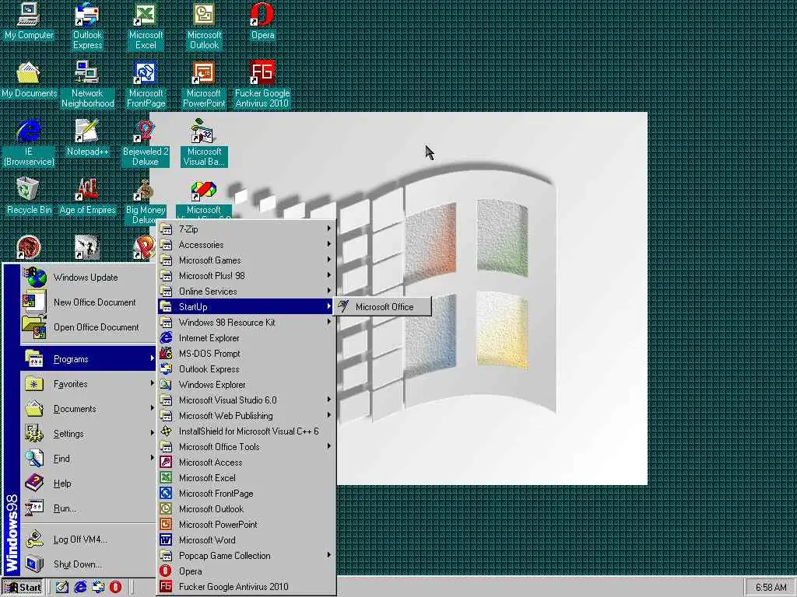Screen dimensions: 797x597
Task: Choose Log Off VM4...
Action: [89, 539]
